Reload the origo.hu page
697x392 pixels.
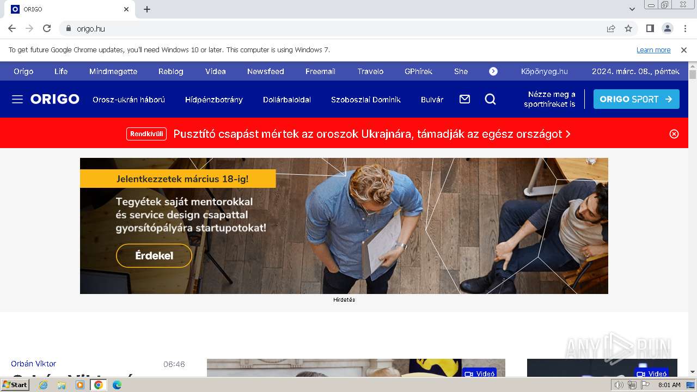[x=47, y=28]
